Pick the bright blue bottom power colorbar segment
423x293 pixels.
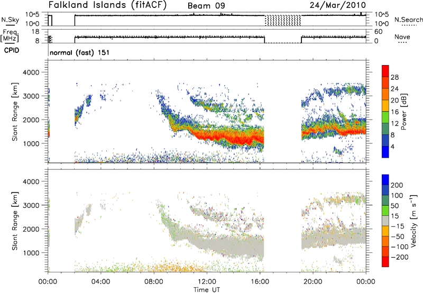pos(385,152)
